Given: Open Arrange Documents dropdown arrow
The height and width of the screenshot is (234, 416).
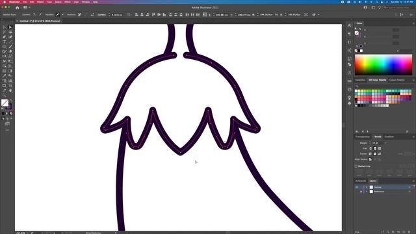Looking at the screenshot, I should pyautogui.click(x=29, y=7).
